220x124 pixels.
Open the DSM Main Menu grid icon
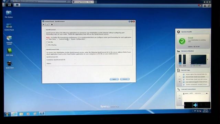[9, 5]
